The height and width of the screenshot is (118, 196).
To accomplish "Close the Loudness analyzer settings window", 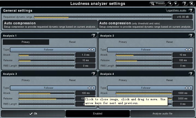I will pos(192,4).
